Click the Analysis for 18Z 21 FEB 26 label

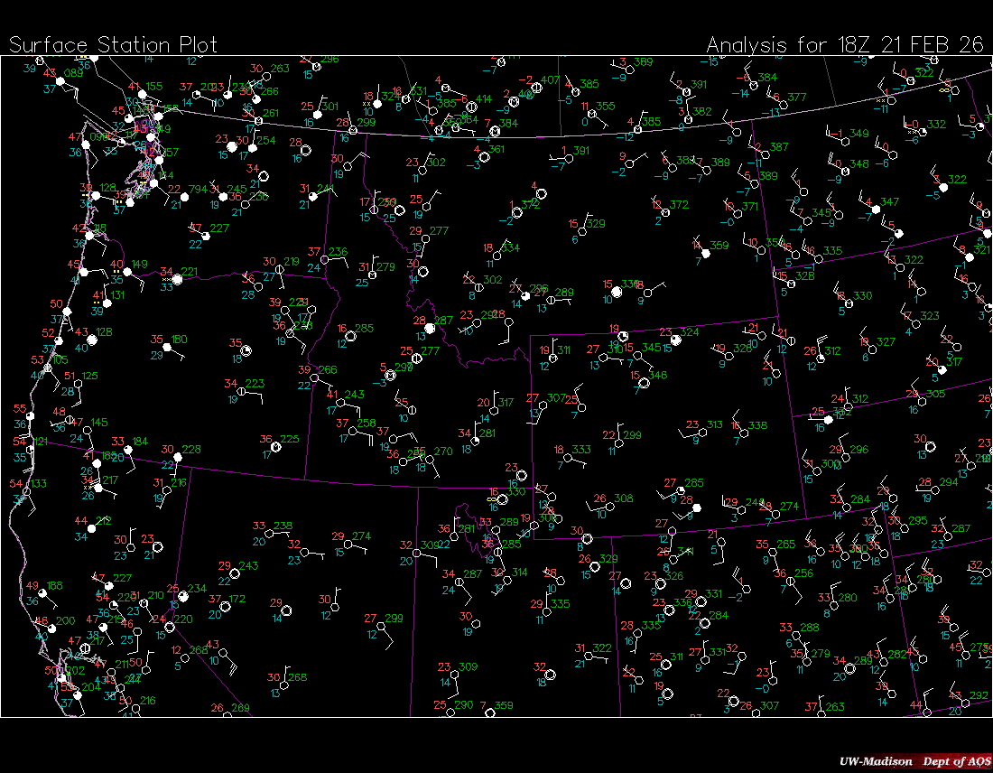coord(845,45)
